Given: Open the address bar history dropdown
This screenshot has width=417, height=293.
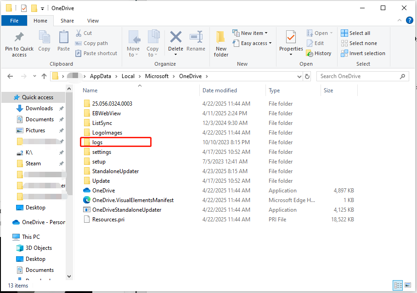Looking at the screenshot, I should [x=299, y=77].
